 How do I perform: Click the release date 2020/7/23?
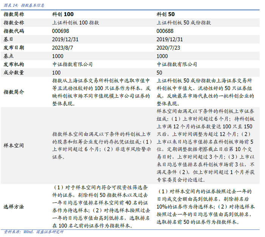coord(168,48)
